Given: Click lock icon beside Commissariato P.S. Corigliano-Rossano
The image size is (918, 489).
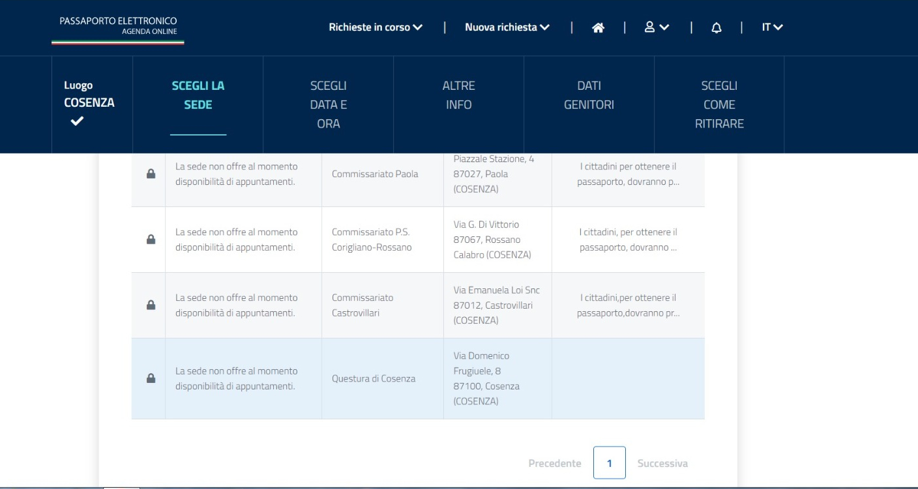Looking at the screenshot, I should click(x=151, y=240).
